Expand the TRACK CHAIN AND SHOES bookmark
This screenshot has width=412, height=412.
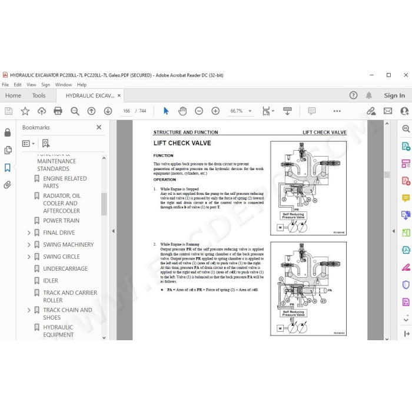pos(29,310)
